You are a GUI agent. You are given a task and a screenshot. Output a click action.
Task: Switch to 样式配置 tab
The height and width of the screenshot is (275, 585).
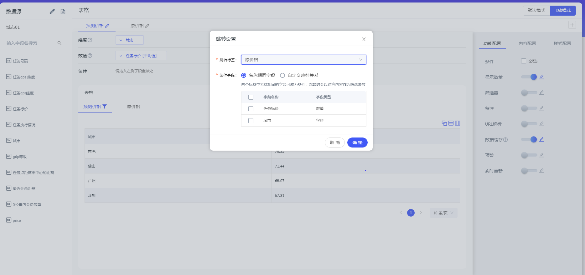562,43
